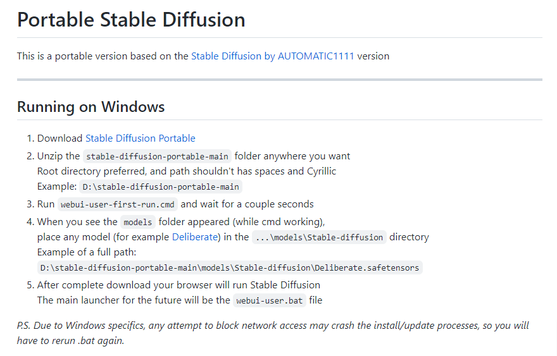Open the Deliberate model link
This screenshot has width=557, height=356.
[195, 236]
